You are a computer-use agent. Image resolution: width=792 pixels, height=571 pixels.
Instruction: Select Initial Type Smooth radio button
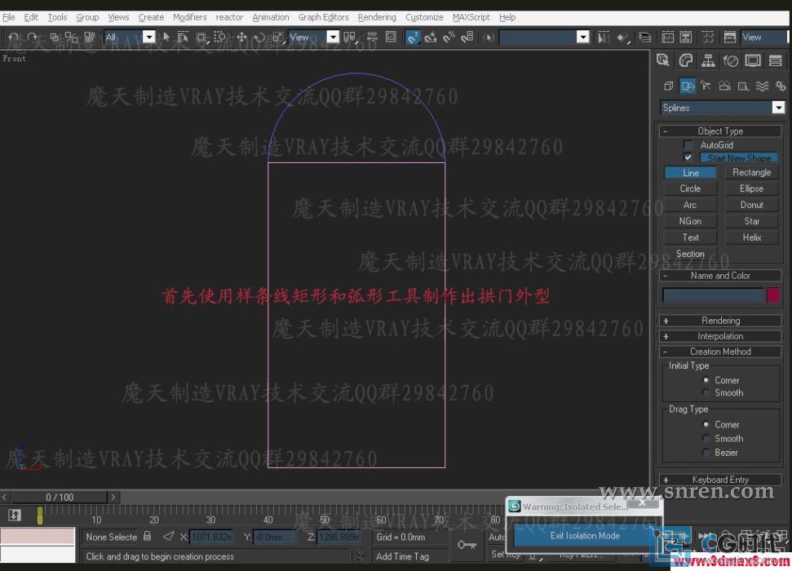pyautogui.click(x=706, y=392)
